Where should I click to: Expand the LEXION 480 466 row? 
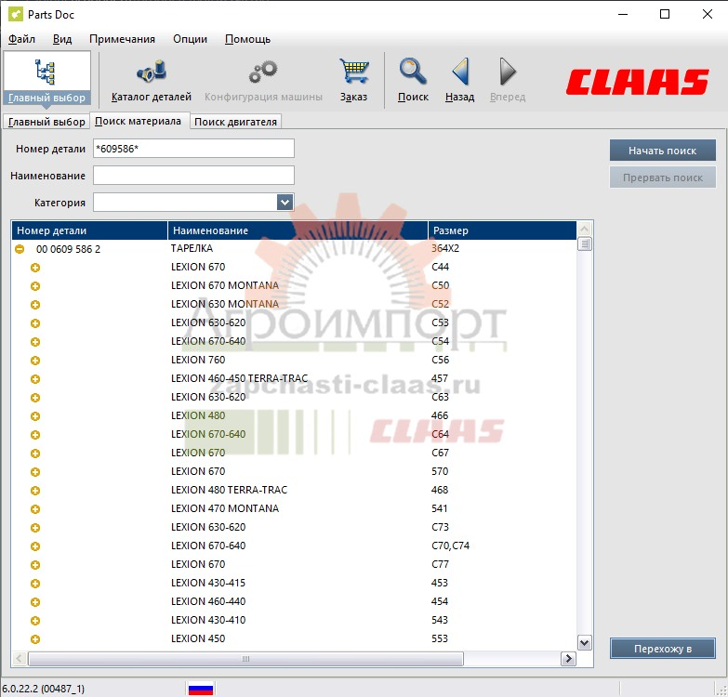coord(35,416)
